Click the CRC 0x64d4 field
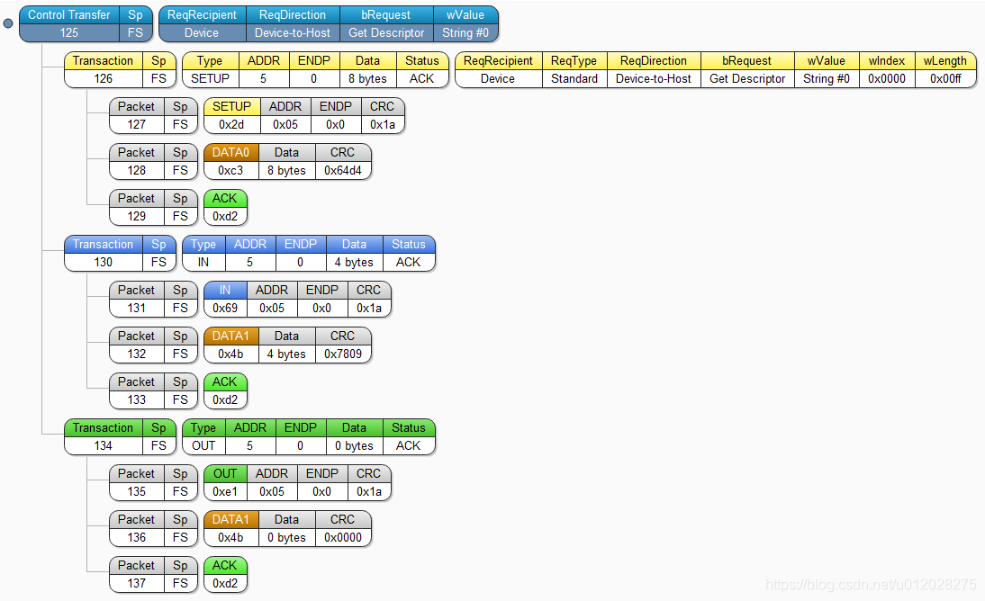The image size is (985, 601). (343, 161)
